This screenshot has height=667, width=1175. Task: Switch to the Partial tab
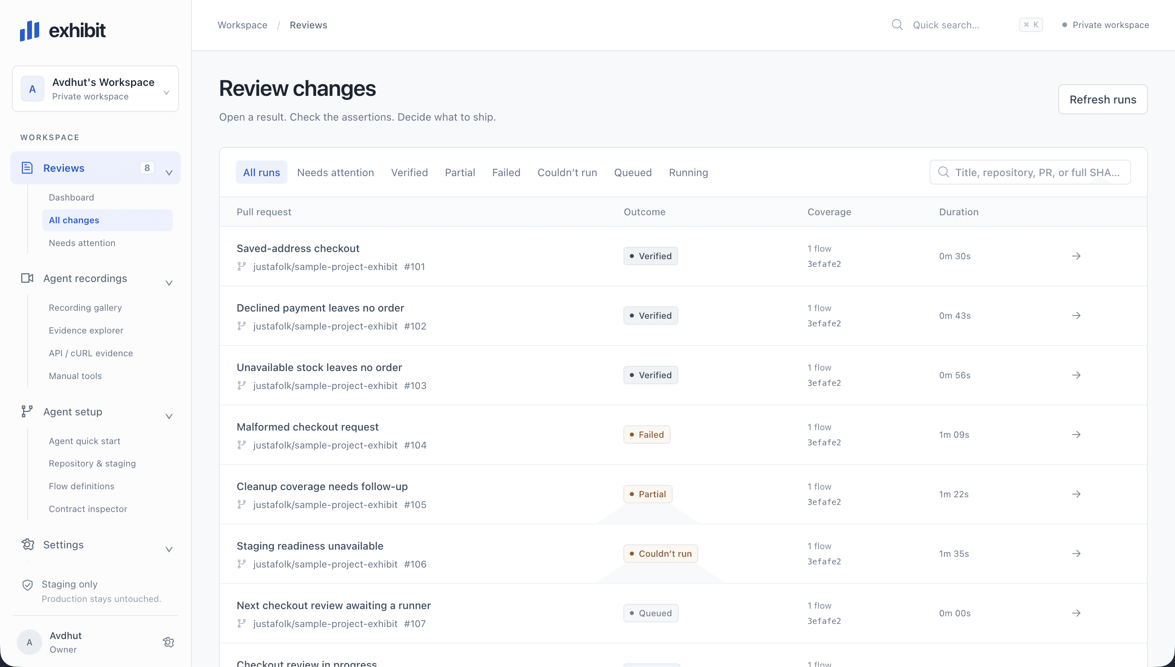[x=460, y=172]
